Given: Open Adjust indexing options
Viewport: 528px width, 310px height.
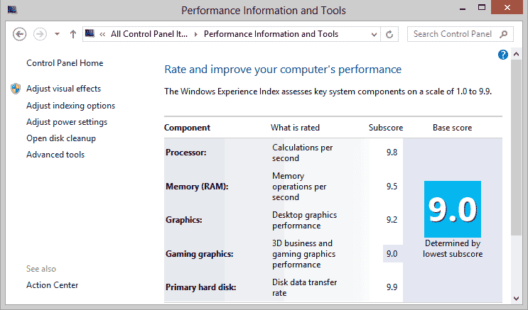Looking at the screenshot, I should (71, 106).
